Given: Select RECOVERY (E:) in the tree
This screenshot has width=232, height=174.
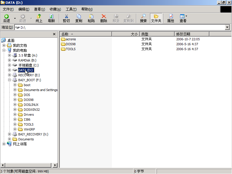Looking at the screenshot, I should tap(29, 75).
